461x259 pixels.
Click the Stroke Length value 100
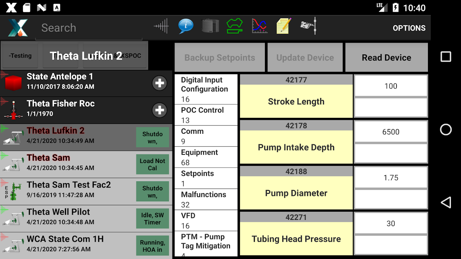(x=391, y=86)
